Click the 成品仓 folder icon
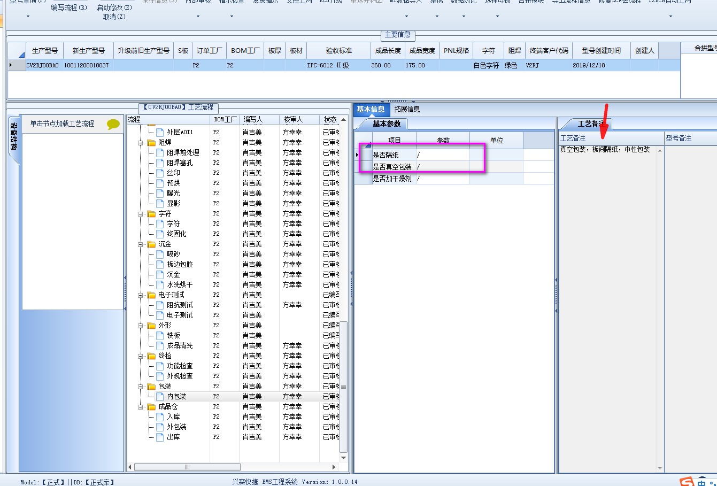The width and height of the screenshot is (717, 486). [x=151, y=407]
